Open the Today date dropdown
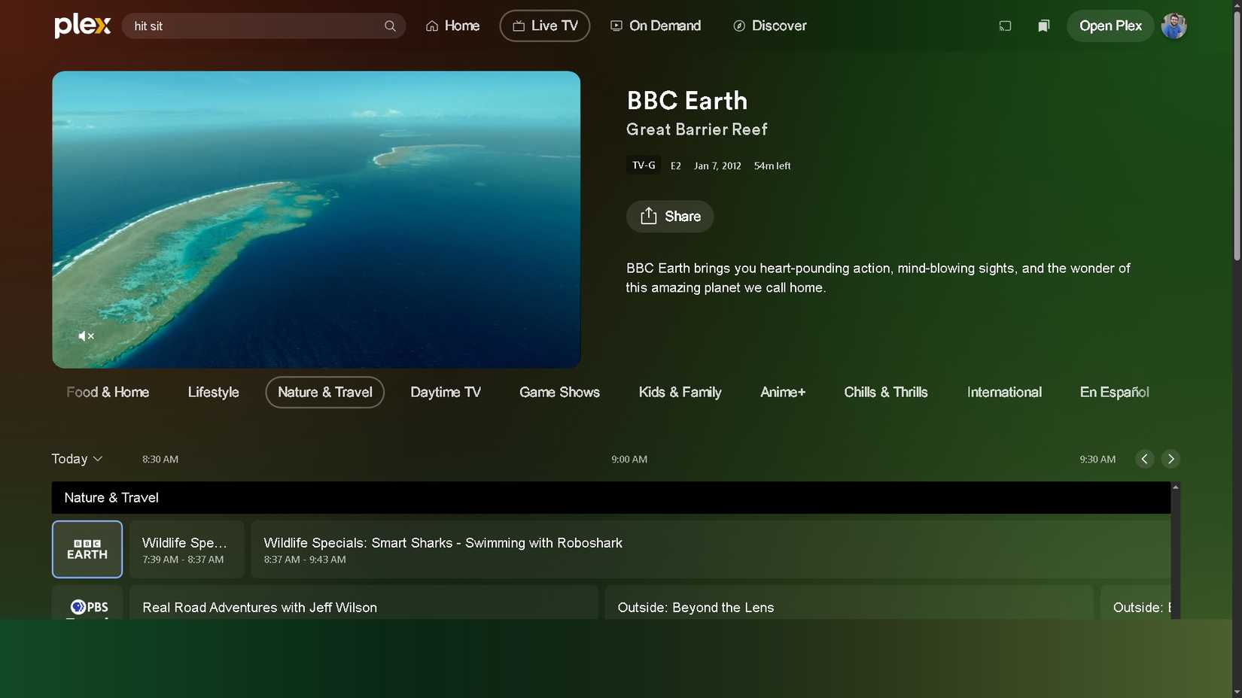Screen dimensions: 1242x698 76,458
